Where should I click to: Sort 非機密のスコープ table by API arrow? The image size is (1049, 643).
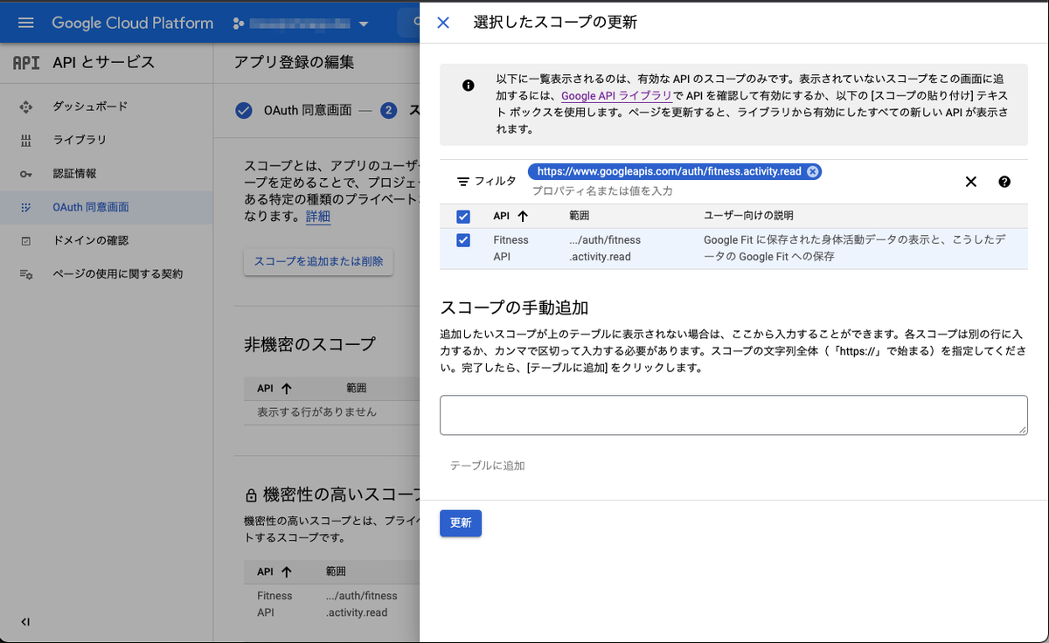tap(287, 388)
